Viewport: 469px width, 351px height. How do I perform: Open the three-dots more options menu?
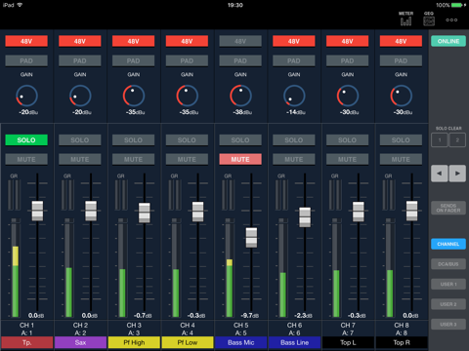[x=451, y=20]
